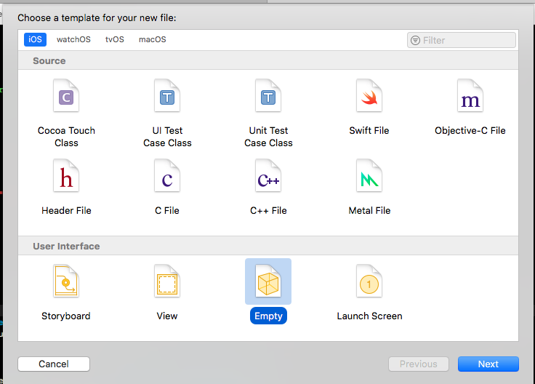
Task: Select the Swift File template icon
Action: (x=369, y=95)
